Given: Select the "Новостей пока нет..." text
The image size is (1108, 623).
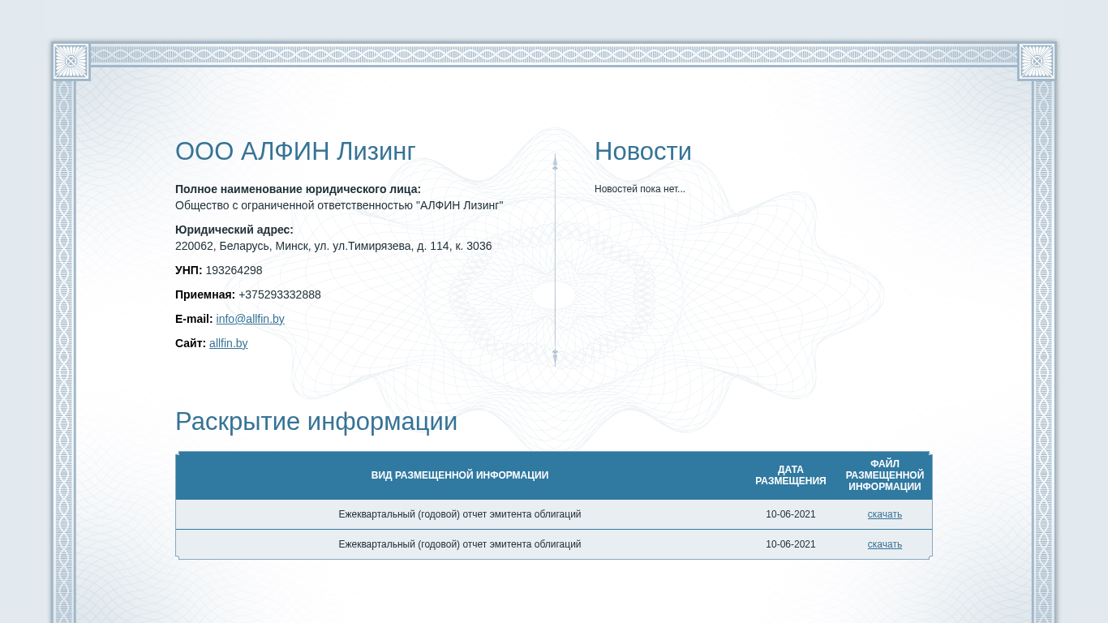Looking at the screenshot, I should (640, 189).
